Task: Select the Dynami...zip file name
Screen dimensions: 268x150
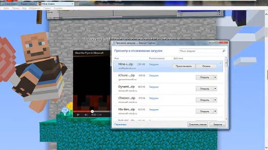Action: [x=126, y=87]
